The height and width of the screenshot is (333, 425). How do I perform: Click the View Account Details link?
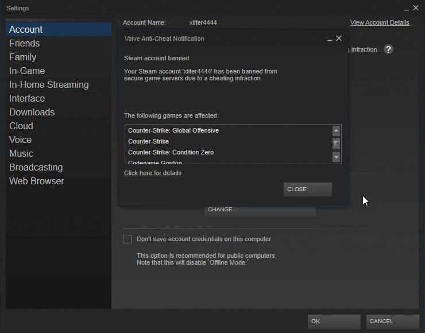pyautogui.click(x=380, y=22)
